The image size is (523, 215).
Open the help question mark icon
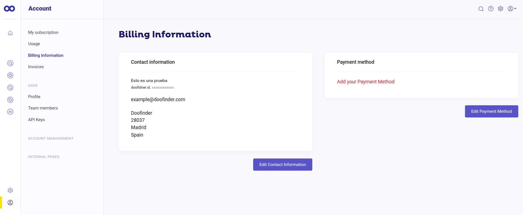click(491, 9)
